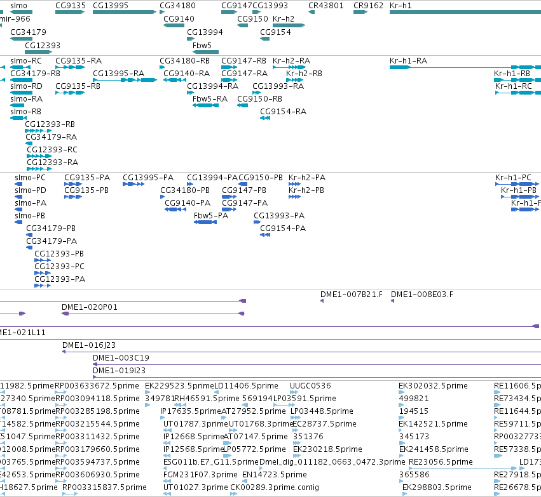Click protein Fbw5-PA

coord(211,216)
